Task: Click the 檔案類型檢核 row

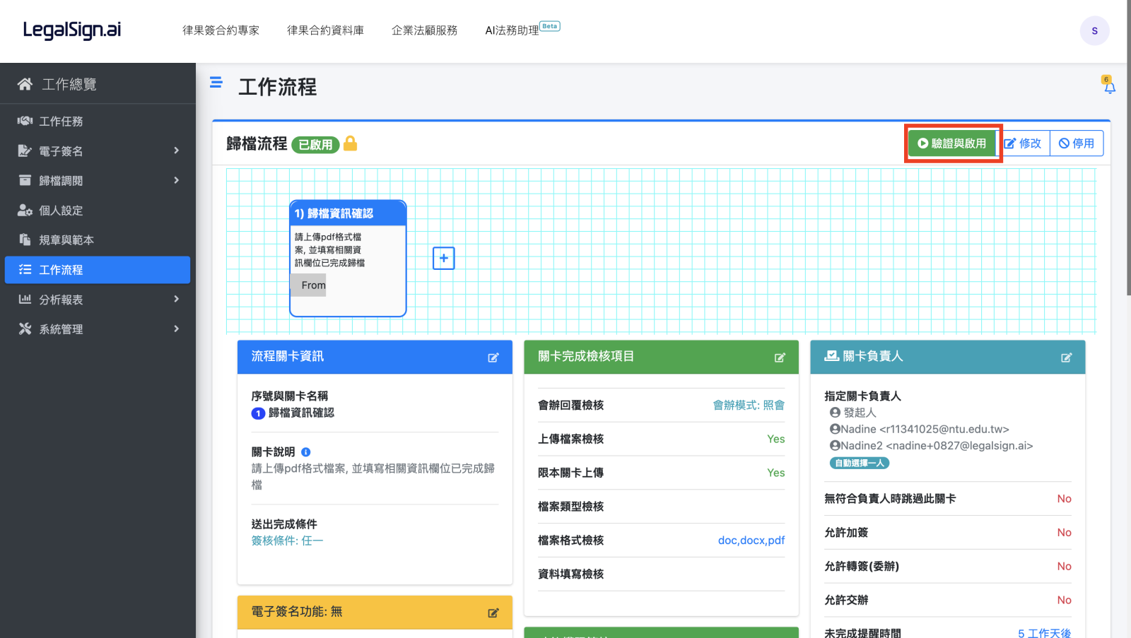Action: (661, 507)
